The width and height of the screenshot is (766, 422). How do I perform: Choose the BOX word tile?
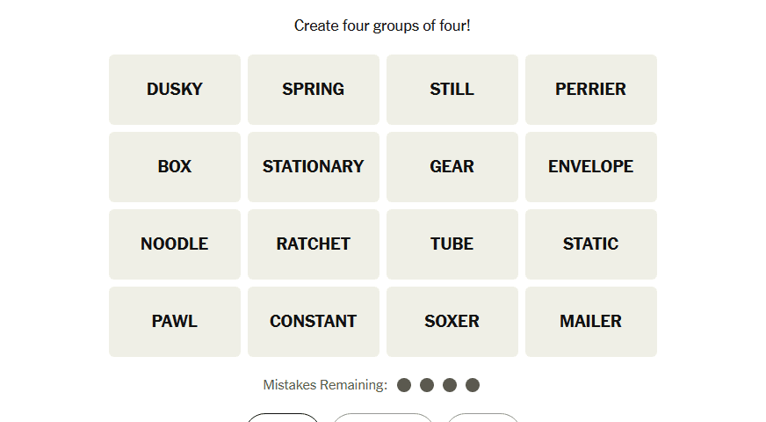(x=175, y=167)
